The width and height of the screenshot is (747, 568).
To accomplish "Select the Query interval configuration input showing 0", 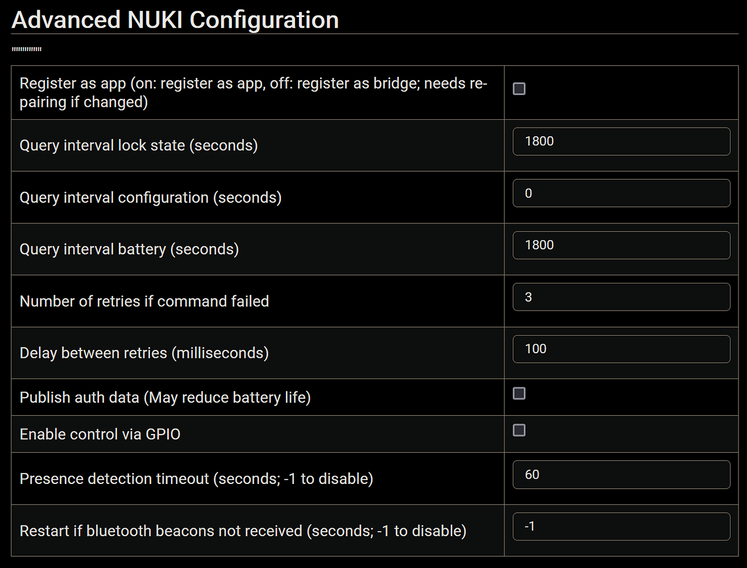I will 621,193.
